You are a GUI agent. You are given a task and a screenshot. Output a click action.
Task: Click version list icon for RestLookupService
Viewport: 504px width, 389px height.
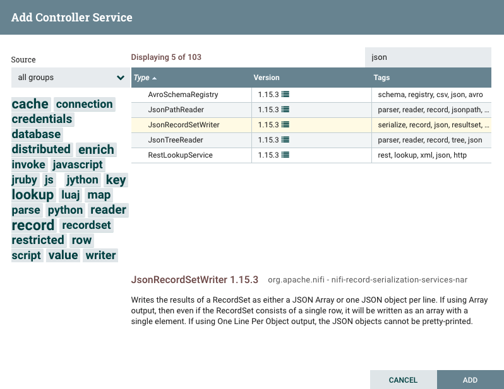[285, 154]
